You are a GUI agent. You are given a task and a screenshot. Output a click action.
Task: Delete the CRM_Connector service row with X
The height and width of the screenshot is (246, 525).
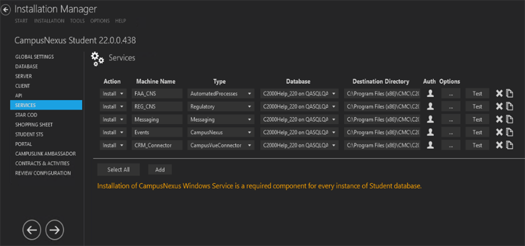point(499,145)
